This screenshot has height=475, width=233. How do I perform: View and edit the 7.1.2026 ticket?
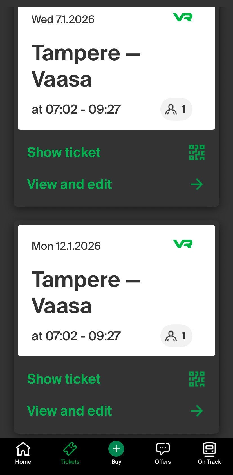pyautogui.click(x=70, y=184)
